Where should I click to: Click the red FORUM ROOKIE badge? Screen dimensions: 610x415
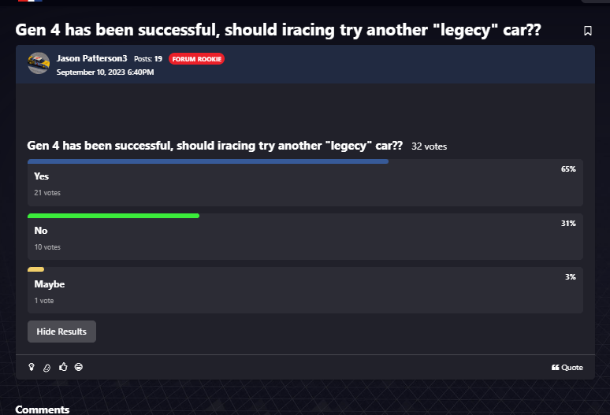196,59
